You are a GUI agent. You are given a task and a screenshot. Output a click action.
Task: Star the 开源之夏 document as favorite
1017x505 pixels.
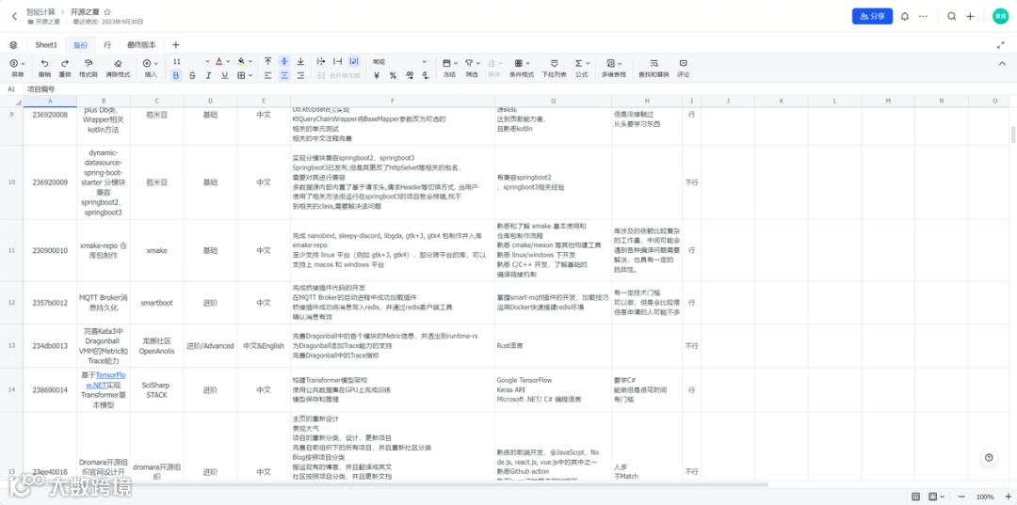tap(107, 11)
